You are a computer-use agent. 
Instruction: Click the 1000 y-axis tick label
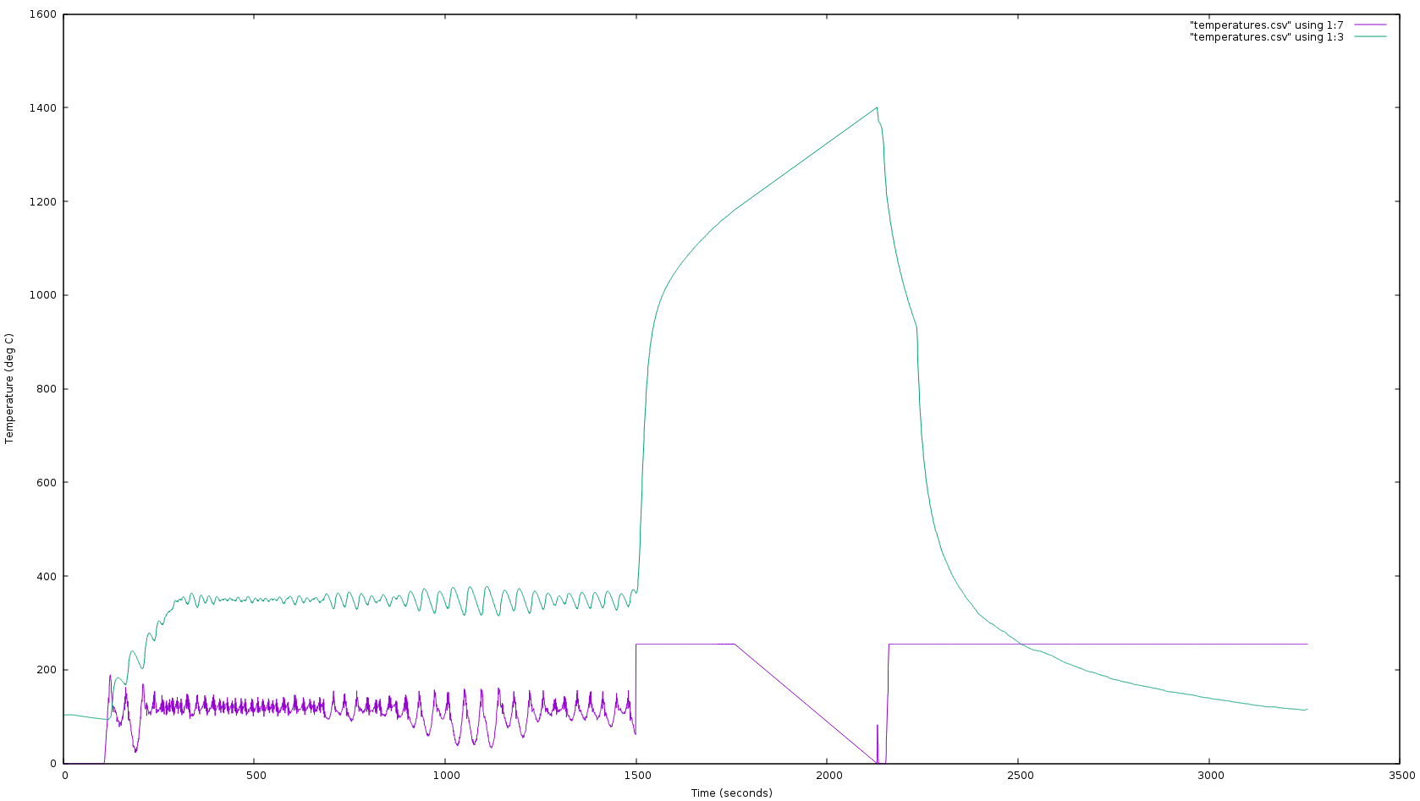click(45, 295)
